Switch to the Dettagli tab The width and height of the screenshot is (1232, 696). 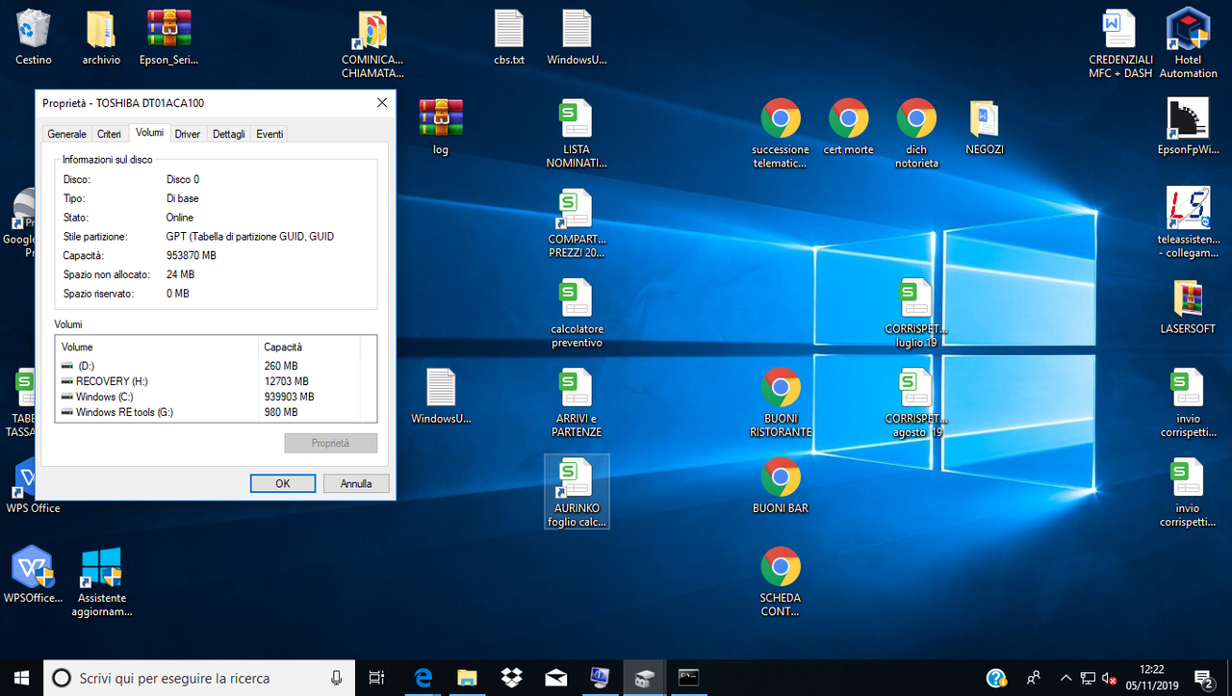click(x=228, y=134)
